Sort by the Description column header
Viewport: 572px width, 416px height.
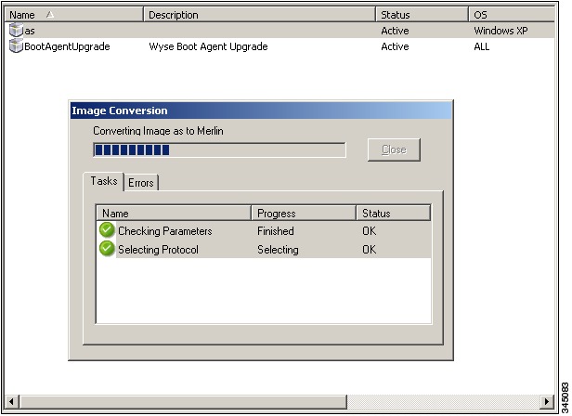coord(259,15)
